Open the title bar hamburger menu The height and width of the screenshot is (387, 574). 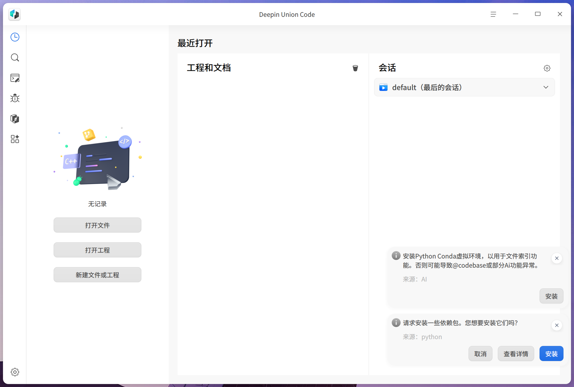(x=493, y=14)
